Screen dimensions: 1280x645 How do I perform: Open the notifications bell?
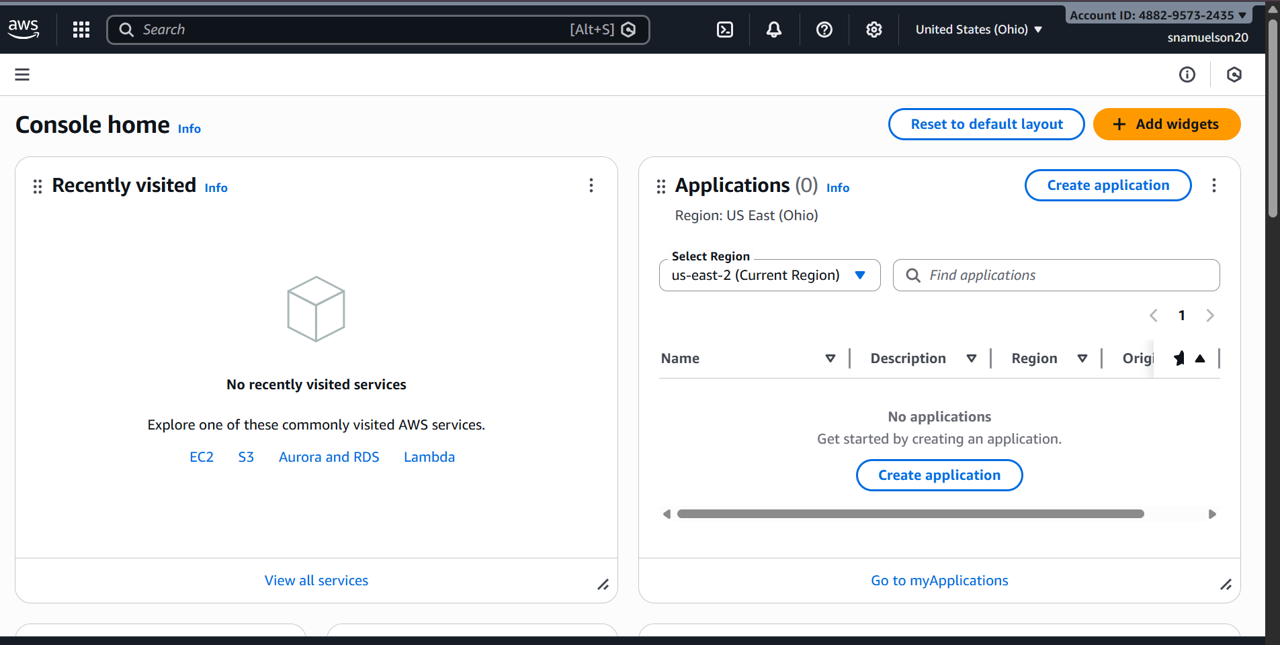(x=774, y=30)
